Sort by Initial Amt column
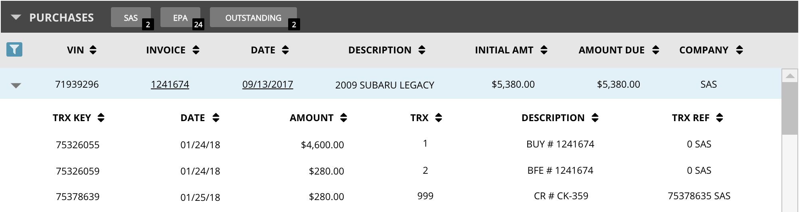 pos(544,50)
